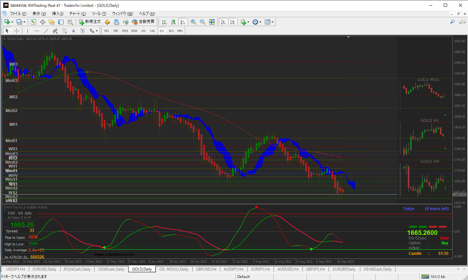Tile windows using the grid icon
Viewport: 468px width, 280px height.
(x=212, y=22)
